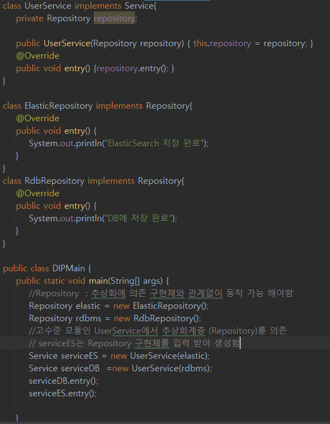This screenshot has height=424, width=330.
Task: Click the class name RdbRepository in declaration
Action: (x=54, y=180)
